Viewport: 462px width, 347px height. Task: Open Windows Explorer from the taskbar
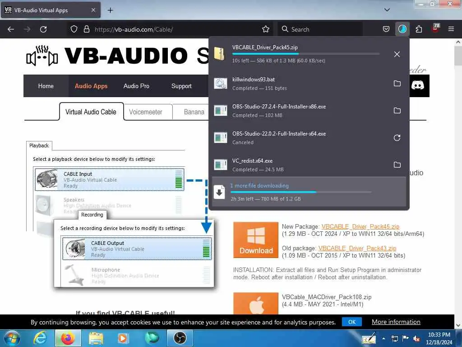coord(96,338)
